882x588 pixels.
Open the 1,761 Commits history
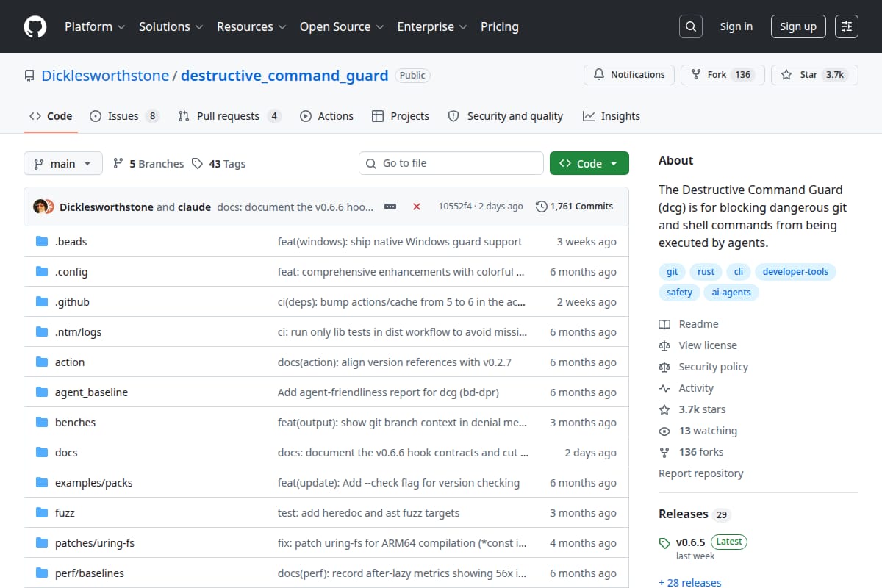[575, 207]
